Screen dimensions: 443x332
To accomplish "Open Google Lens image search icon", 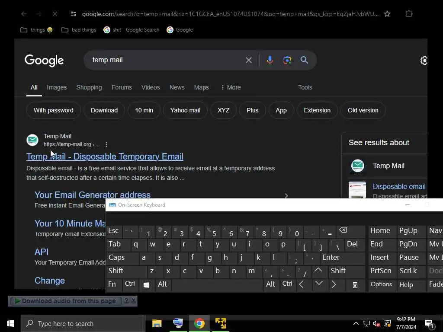I will coord(287,60).
